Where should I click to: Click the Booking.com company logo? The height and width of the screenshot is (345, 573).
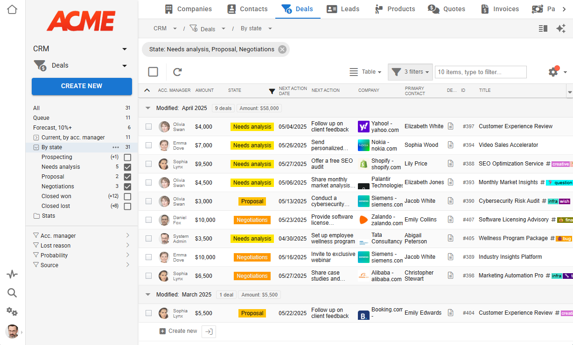point(363,315)
